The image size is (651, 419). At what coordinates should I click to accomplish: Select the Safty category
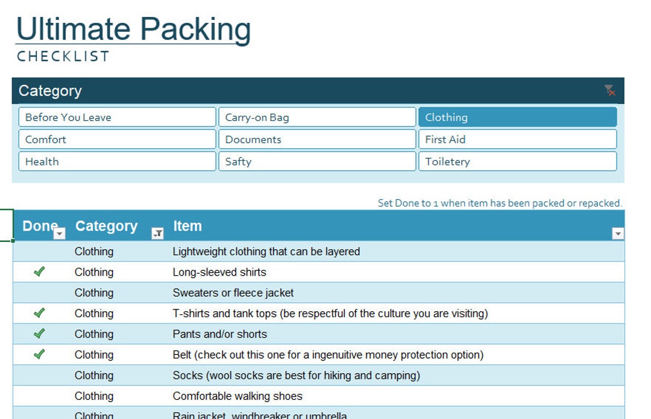pos(316,161)
